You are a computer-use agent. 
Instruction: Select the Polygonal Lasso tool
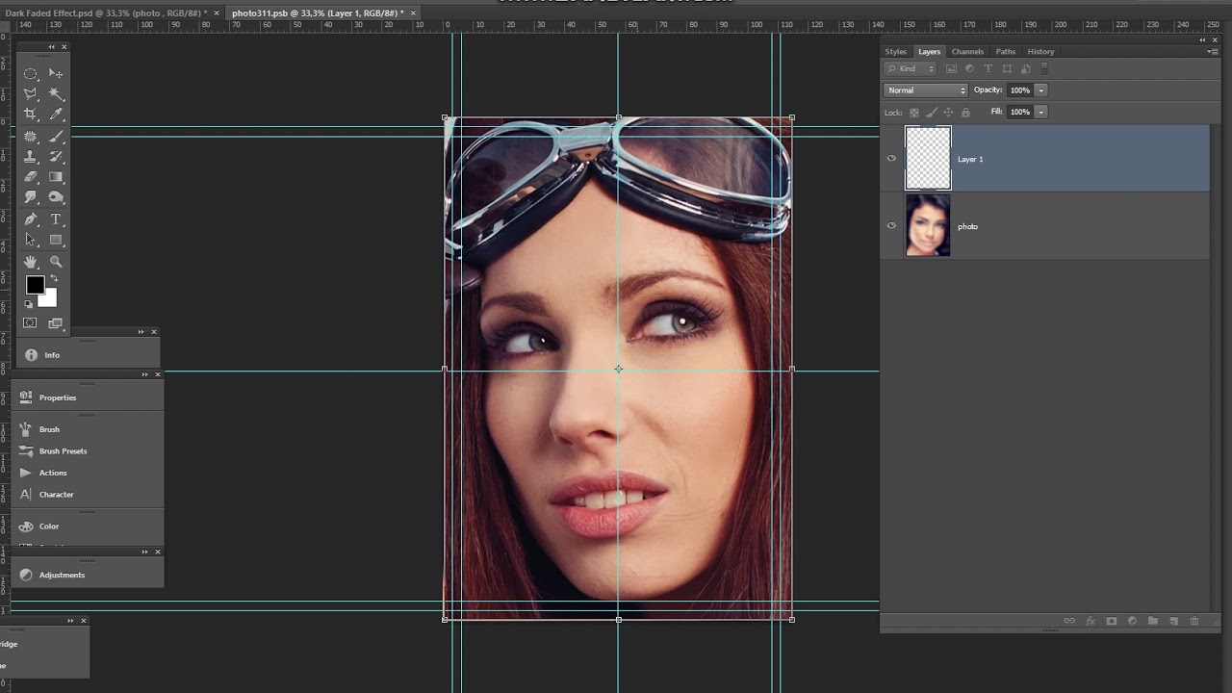31,94
